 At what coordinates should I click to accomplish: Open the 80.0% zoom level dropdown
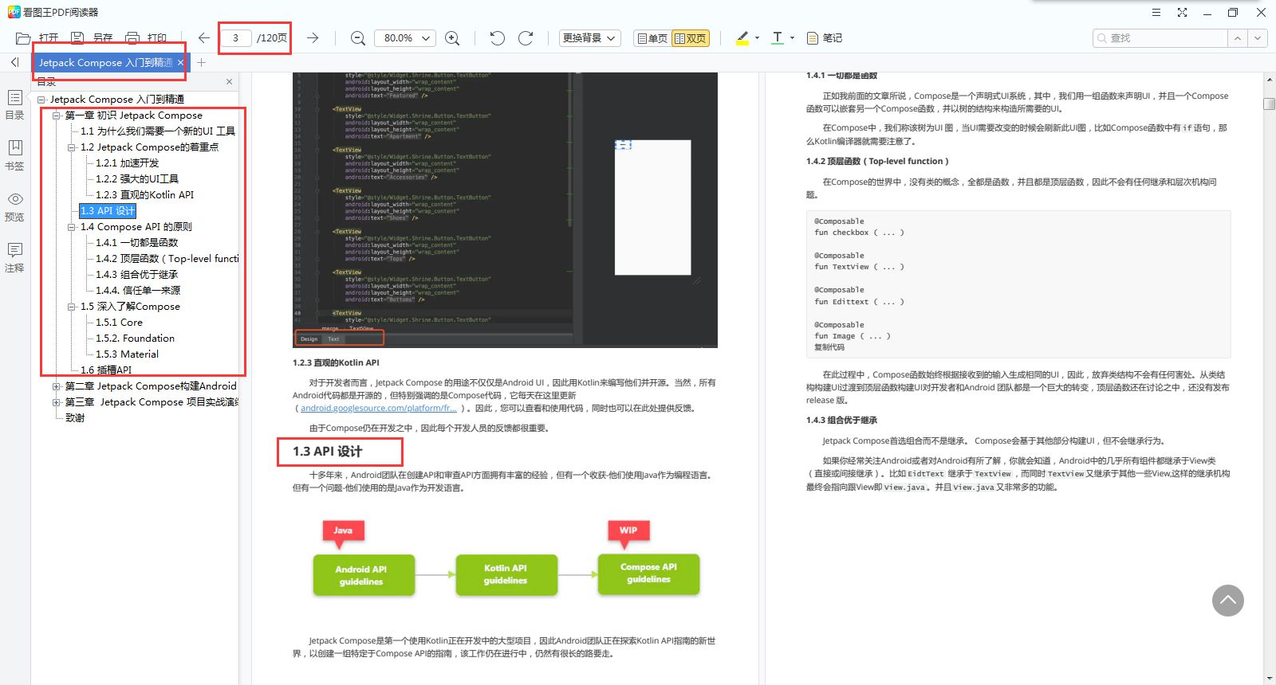(x=404, y=37)
